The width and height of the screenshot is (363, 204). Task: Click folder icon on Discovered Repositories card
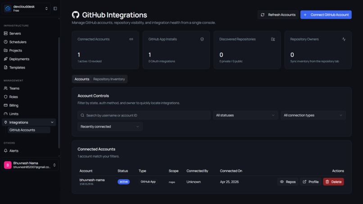pos(273,39)
